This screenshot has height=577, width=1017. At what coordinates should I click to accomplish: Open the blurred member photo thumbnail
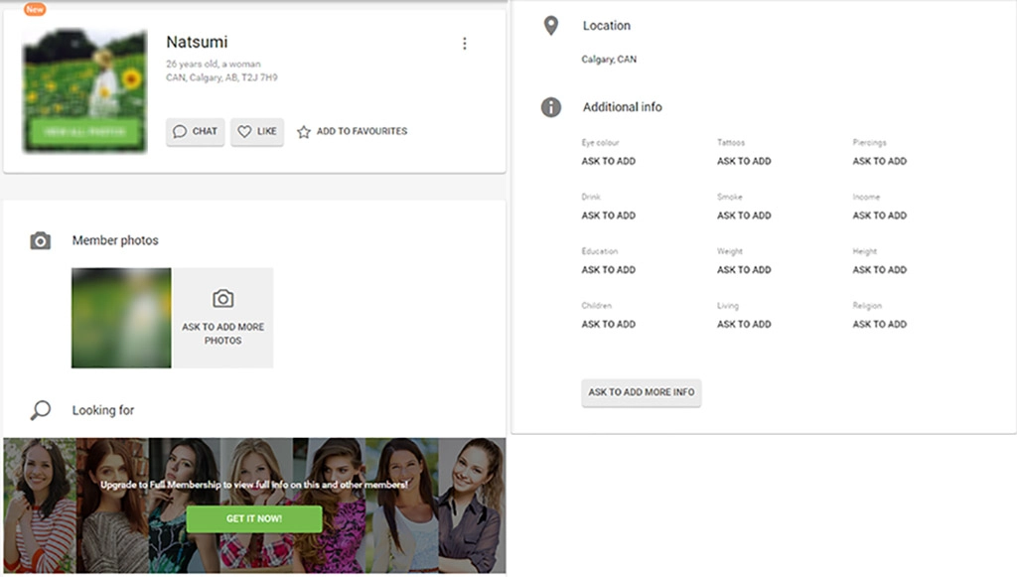pyautogui.click(x=121, y=318)
